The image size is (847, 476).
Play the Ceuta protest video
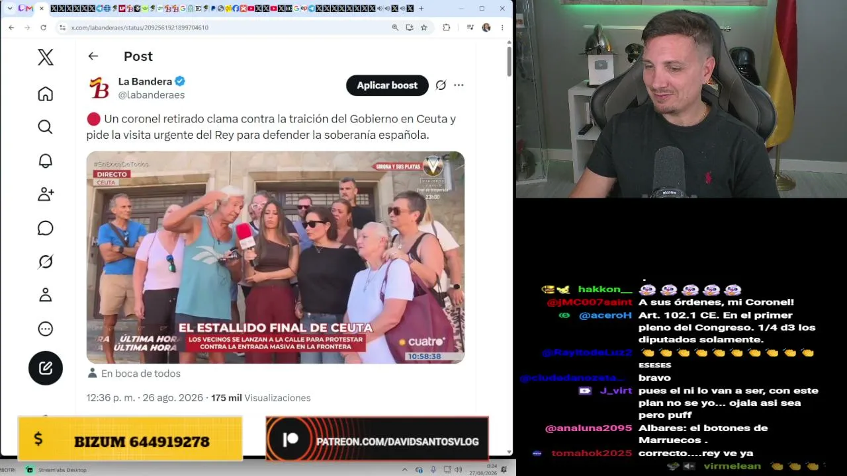[x=275, y=257]
